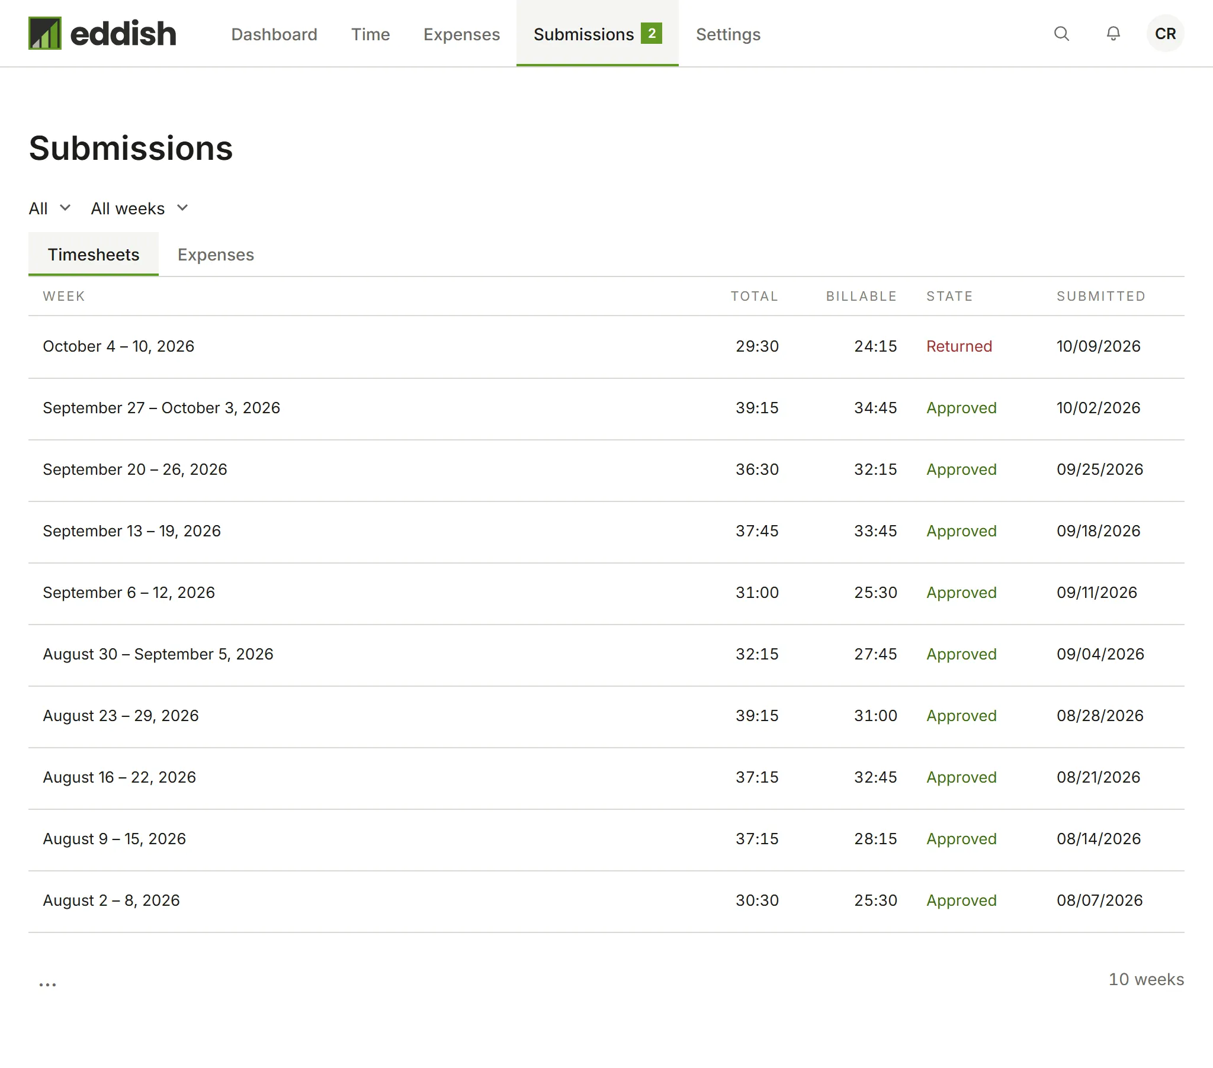Click the 10 weeks count label
Viewport: 1213px width, 1068px height.
[x=1146, y=979]
